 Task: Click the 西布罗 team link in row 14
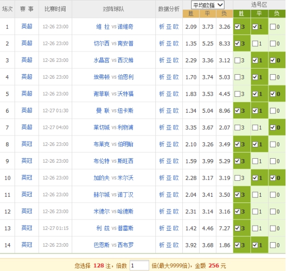click(x=125, y=245)
